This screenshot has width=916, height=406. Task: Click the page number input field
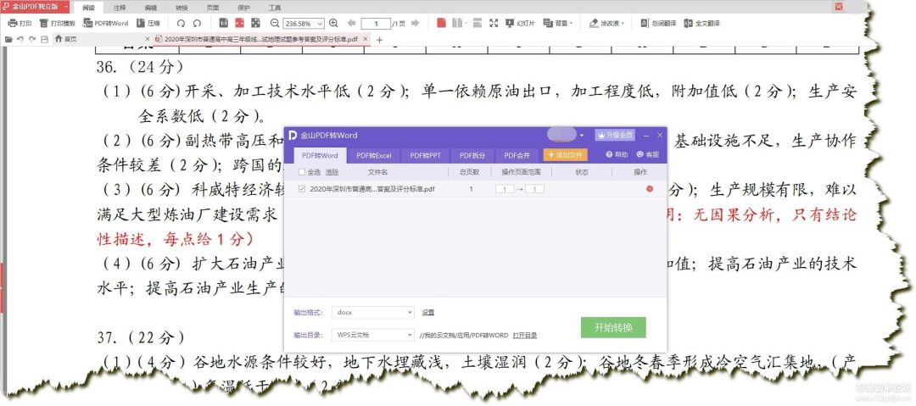pyautogui.click(x=376, y=24)
